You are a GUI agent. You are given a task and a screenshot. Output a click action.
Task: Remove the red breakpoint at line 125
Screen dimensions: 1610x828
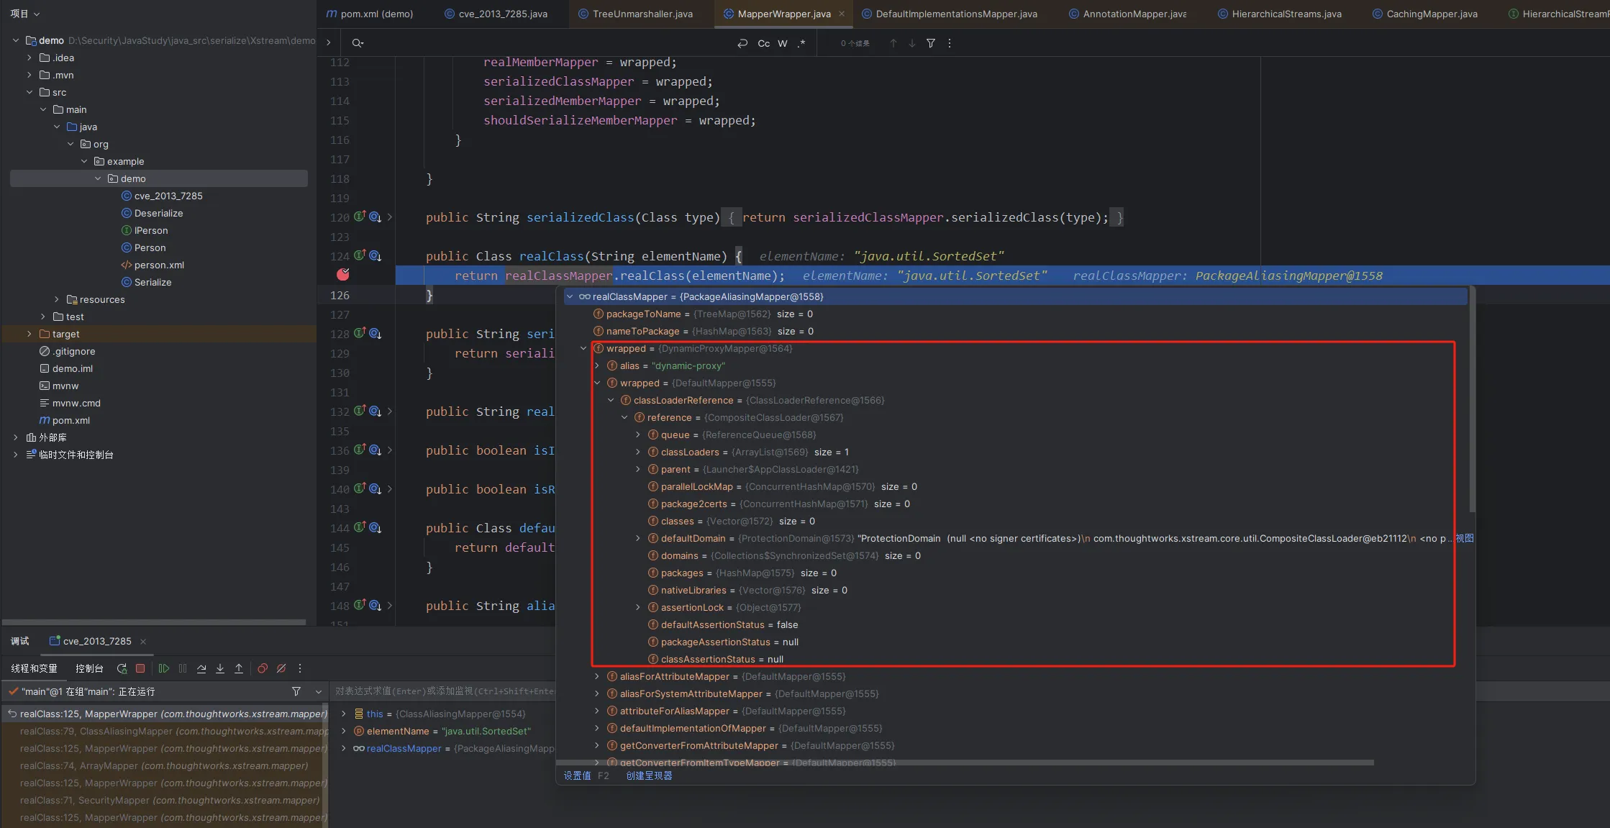[343, 275]
